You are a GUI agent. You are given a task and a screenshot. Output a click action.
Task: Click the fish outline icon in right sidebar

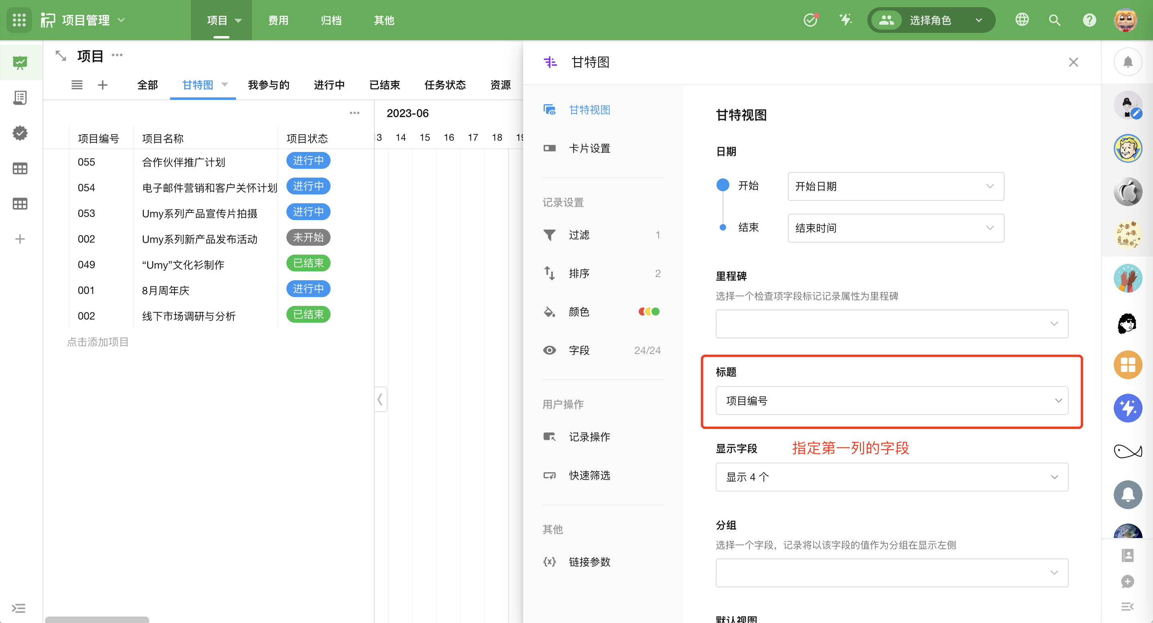pyautogui.click(x=1128, y=451)
